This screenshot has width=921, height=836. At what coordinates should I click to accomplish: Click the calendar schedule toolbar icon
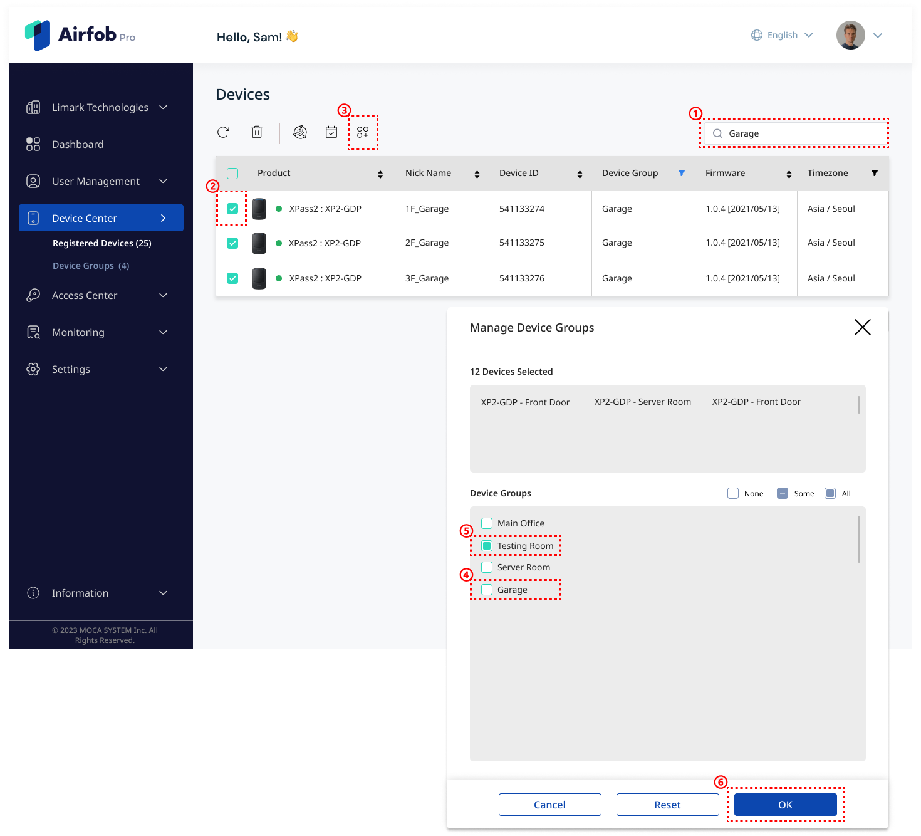point(331,132)
